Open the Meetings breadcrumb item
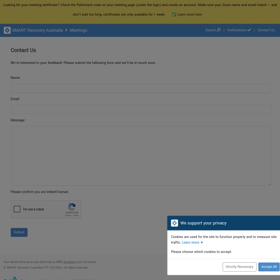 [x=78, y=30]
